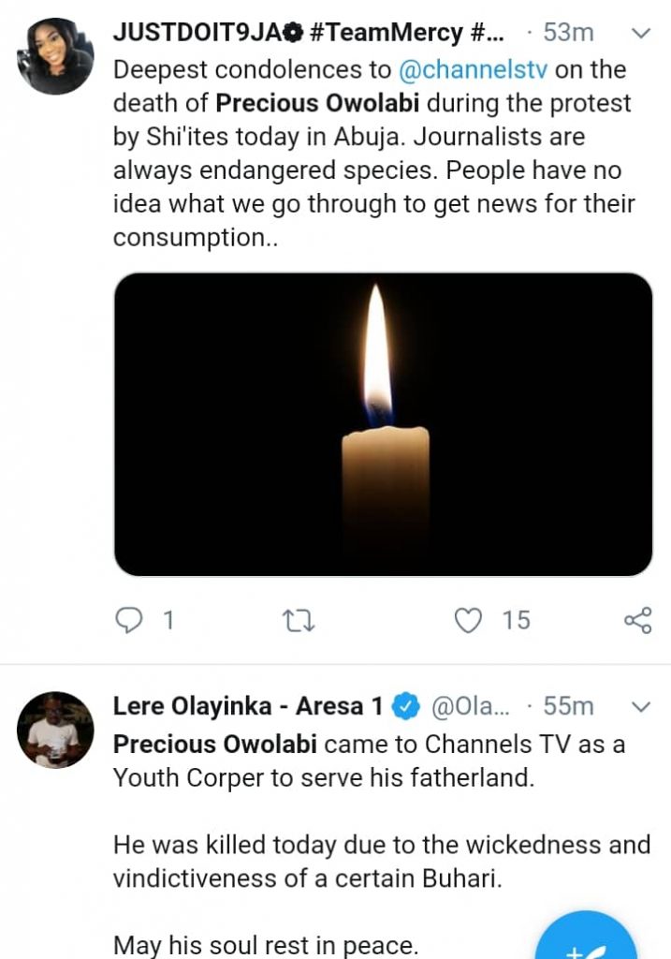Viewport: 671px width, 959px height.
Task: Open the 53m timestamp of first tweet
Action: (567, 33)
